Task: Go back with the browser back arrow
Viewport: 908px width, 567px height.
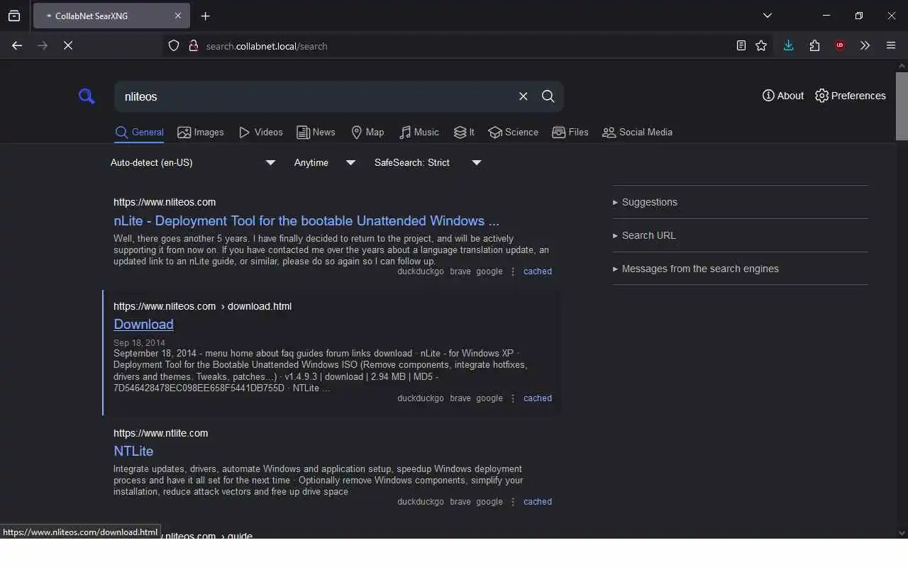Action: coord(17,45)
